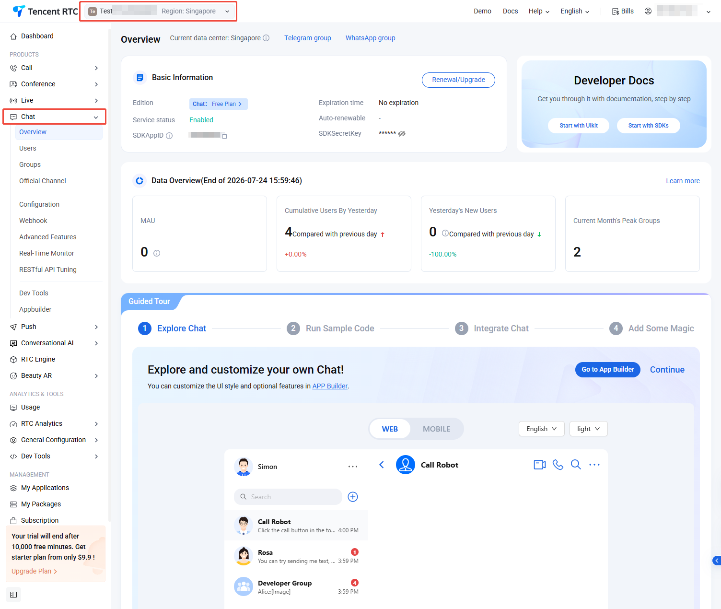721x609 pixels.
Task: Select the Run Sample Code step
Action: 330,328
